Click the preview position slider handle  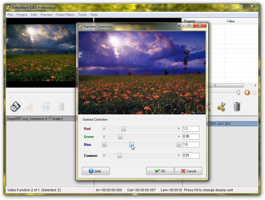pos(238,92)
